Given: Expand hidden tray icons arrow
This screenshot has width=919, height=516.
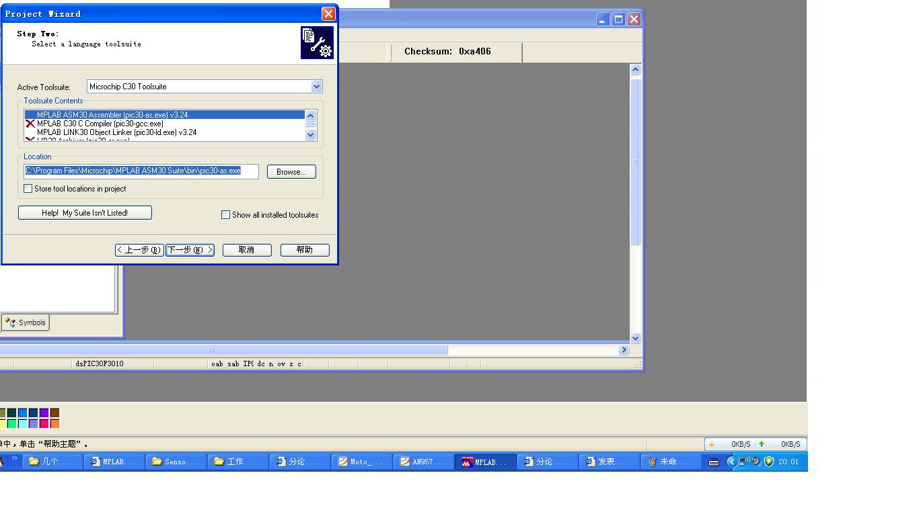Looking at the screenshot, I should click(732, 462).
